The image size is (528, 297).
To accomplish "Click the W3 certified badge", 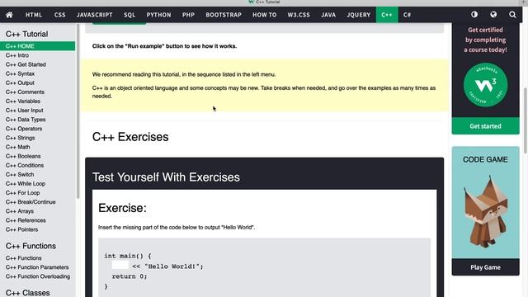I will click(485, 85).
